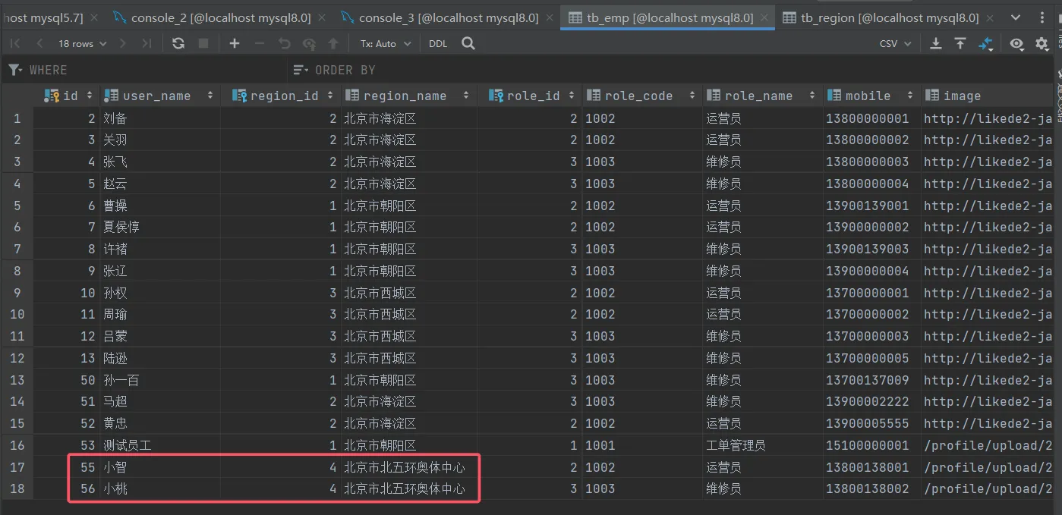Select mobile cell 13900139001
The width and height of the screenshot is (1062, 515).
[x=871, y=206]
